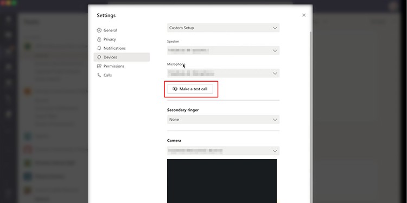Click the General gear icon
This screenshot has width=407, height=203.
pyautogui.click(x=99, y=30)
